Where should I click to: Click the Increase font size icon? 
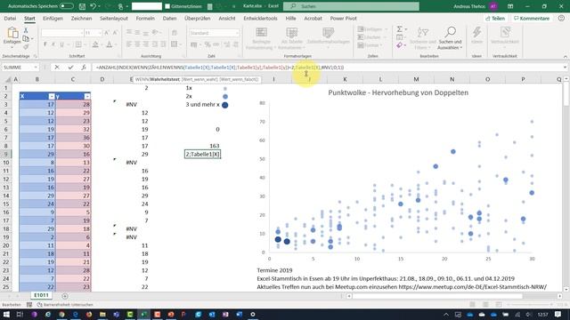pyautogui.click(x=107, y=33)
